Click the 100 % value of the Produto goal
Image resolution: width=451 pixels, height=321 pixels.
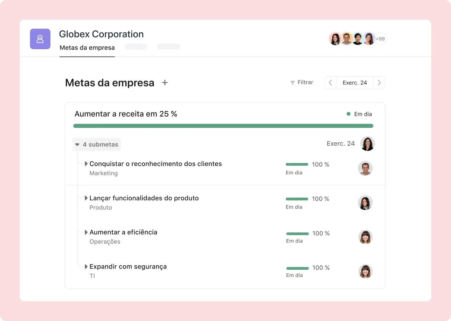tap(321, 199)
